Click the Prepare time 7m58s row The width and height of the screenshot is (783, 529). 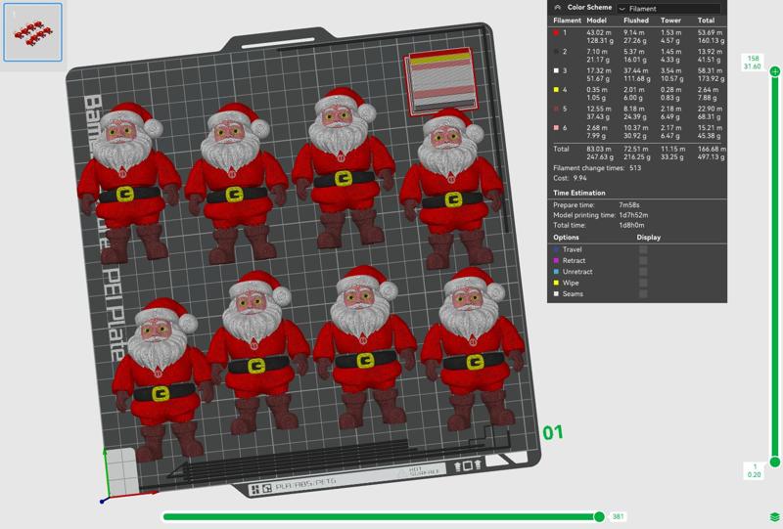tap(597, 205)
